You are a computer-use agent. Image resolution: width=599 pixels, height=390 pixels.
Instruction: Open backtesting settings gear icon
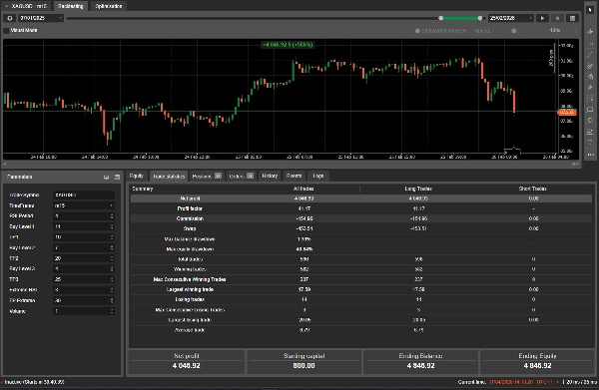[10, 18]
